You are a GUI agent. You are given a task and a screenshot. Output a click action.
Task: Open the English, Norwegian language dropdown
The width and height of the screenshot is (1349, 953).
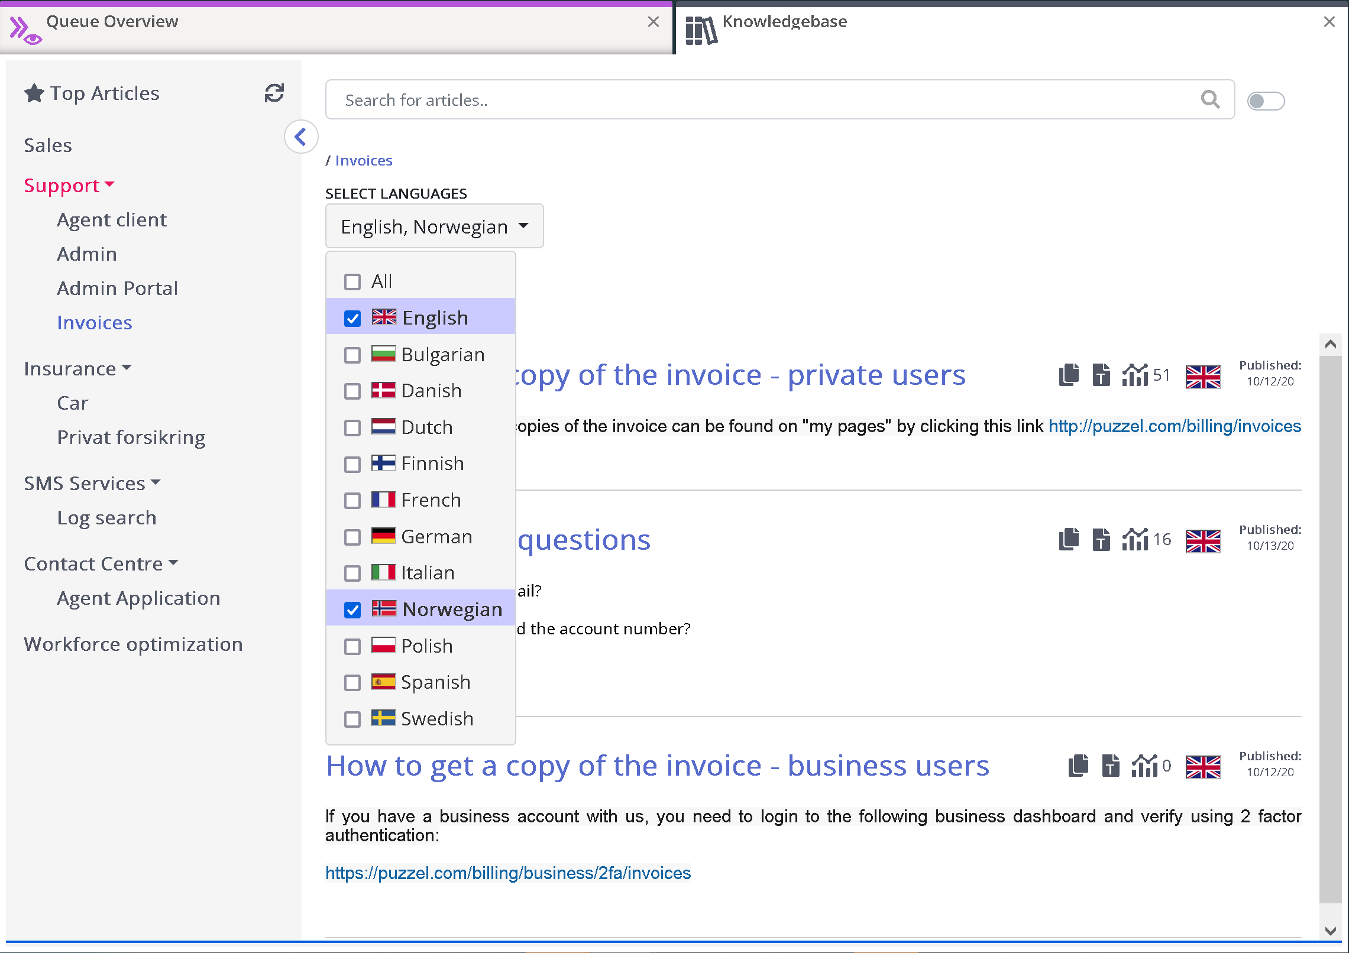(x=434, y=226)
